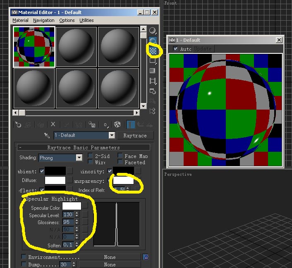Click the Show Map in Viewport icon
Viewport: 292px width, 268px height.
tap(117, 124)
